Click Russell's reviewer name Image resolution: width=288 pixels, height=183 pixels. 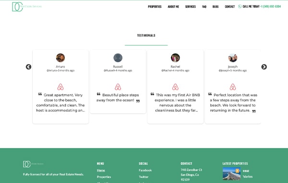tap(118, 67)
